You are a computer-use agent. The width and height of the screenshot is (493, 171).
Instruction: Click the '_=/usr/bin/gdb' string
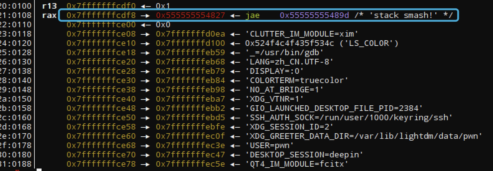[285, 52]
